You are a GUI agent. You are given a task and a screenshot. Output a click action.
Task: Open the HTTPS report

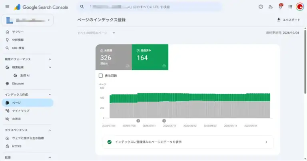[28, 146]
